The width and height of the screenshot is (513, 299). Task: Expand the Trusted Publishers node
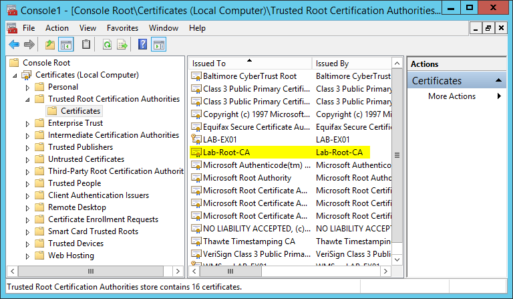click(x=27, y=148)
